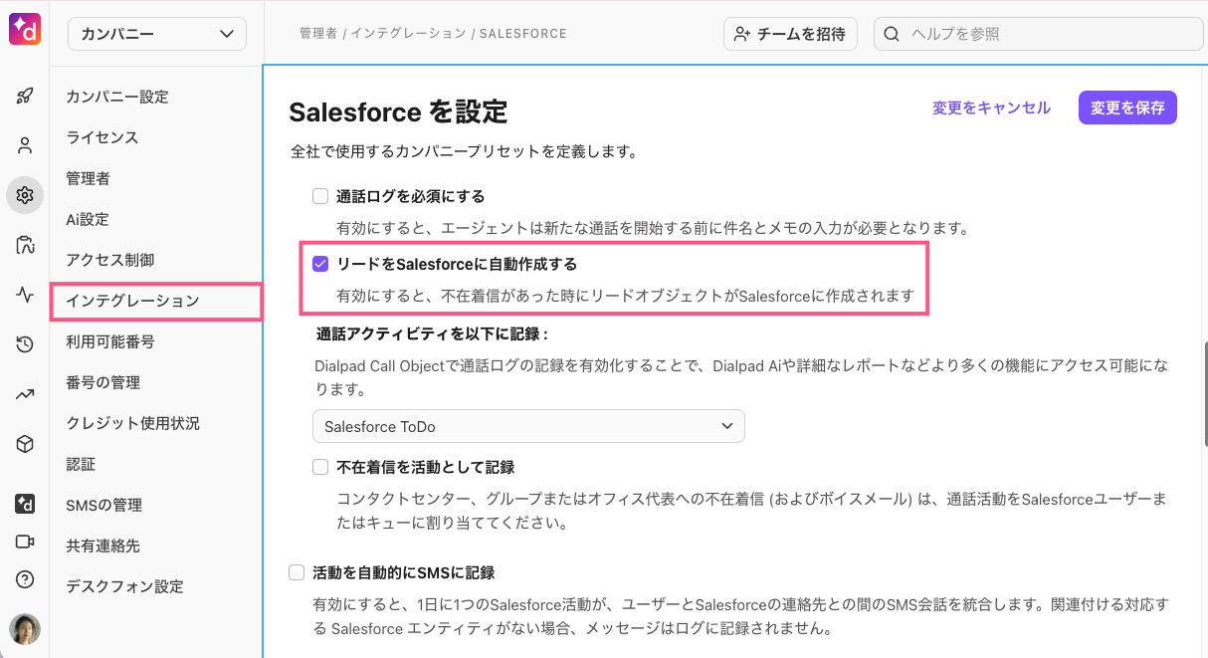Viewport: 1208px width, 658px height.
Task: Click the Salesforce を設定 heading
Action: (x=398, y=111)
